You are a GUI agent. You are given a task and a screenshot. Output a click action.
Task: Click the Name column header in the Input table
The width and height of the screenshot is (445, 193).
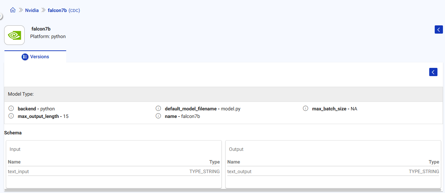tap(14, 162)
